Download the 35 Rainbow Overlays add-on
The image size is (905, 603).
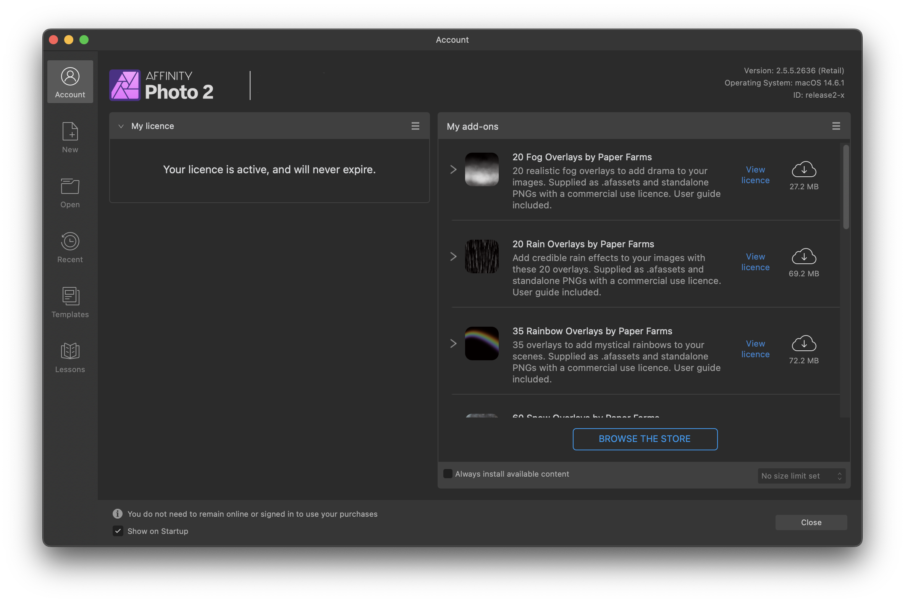point(804,343)
